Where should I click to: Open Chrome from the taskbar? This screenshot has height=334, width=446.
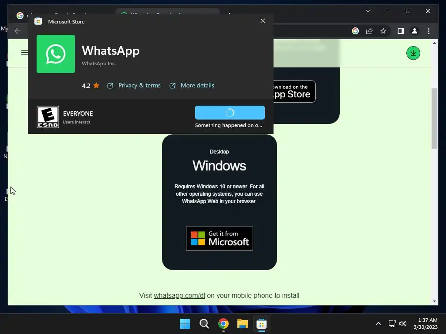click(223, 324)
